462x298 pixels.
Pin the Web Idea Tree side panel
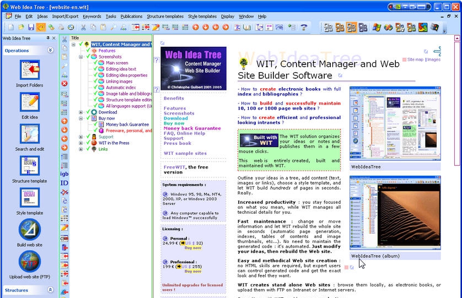tap(48, 38)
